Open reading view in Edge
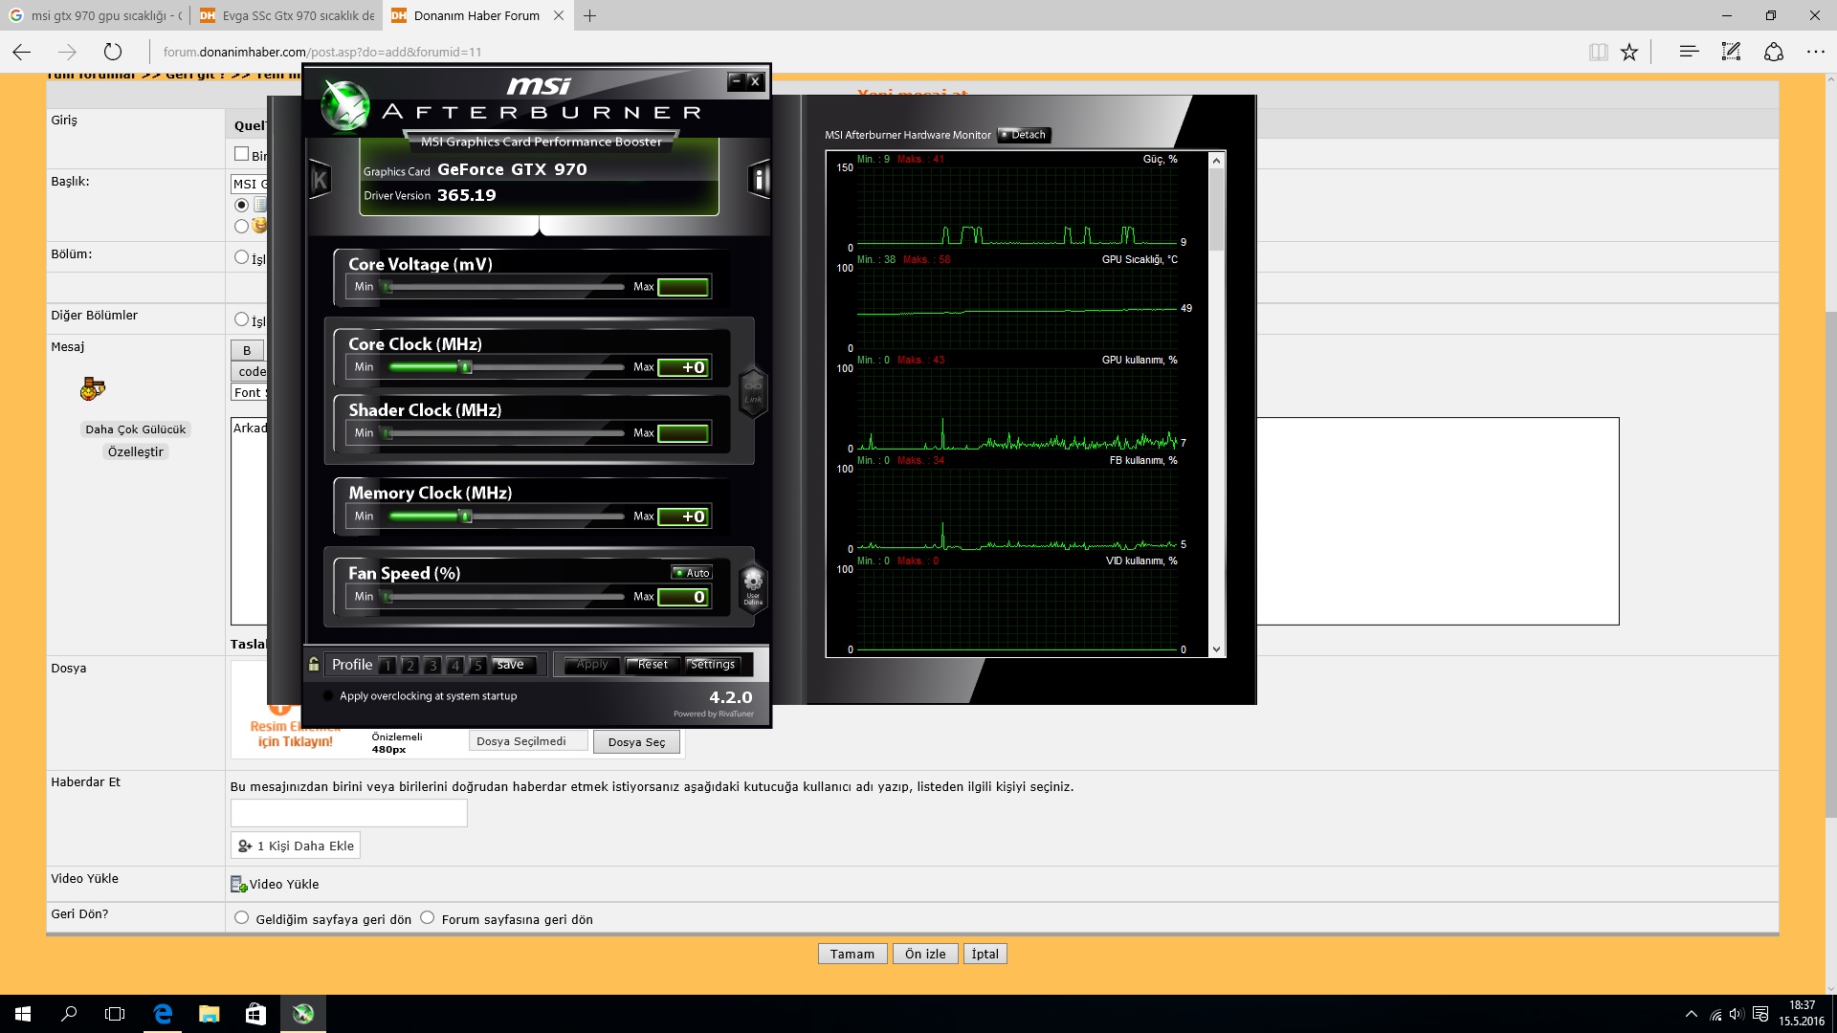The width and height of the screenshot is (1837, 1033). tap(1598, 52)
